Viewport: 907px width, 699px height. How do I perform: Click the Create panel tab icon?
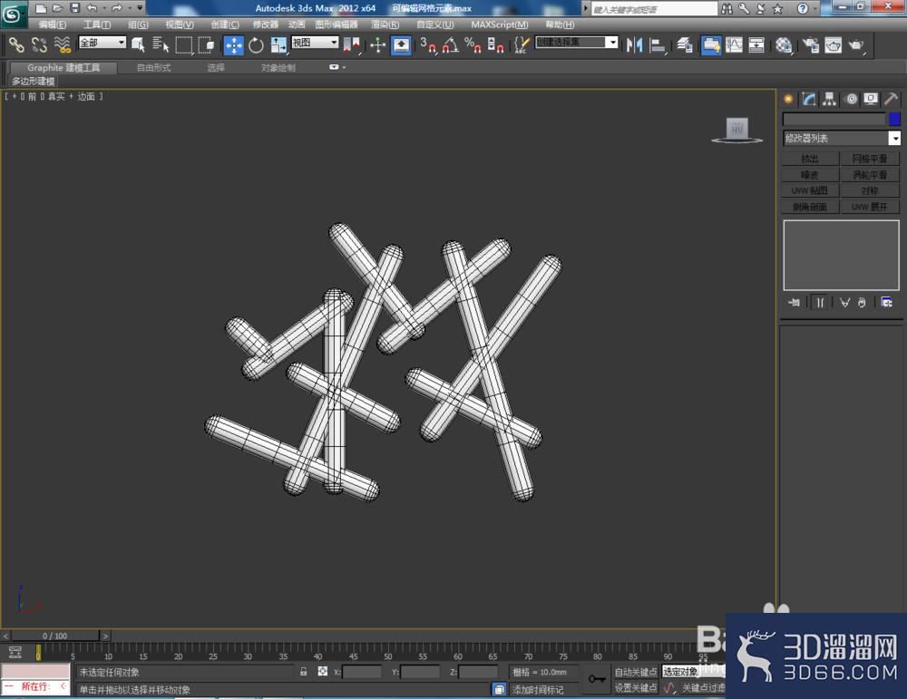[x=788, y=100]
